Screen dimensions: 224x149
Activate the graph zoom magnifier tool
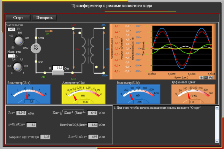point(206,78)
